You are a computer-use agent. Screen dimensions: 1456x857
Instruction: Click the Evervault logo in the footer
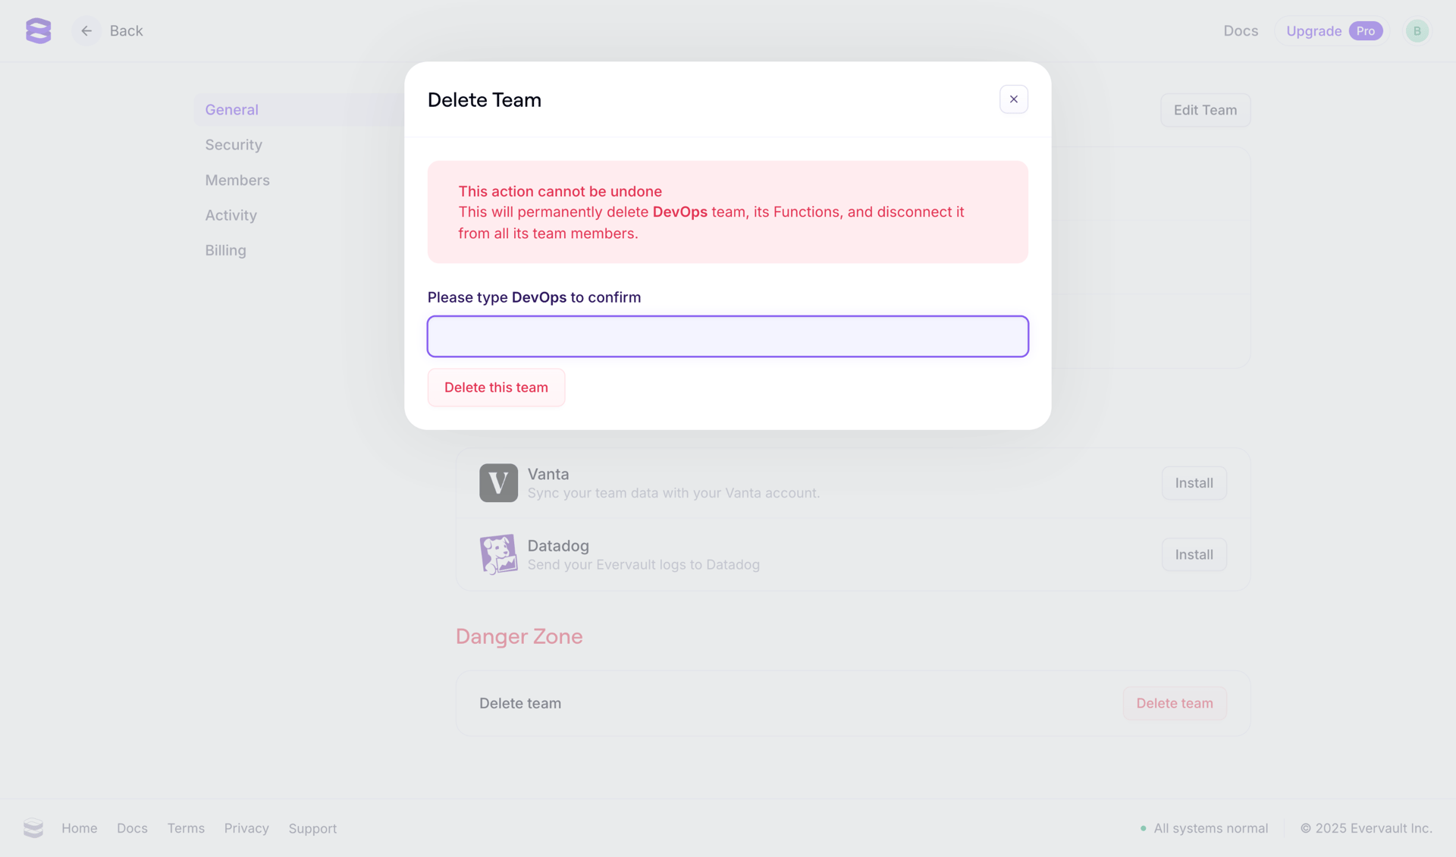(x=33, y=828)
